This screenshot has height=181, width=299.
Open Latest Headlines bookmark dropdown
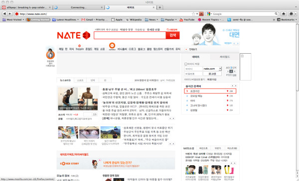[66, 19]
